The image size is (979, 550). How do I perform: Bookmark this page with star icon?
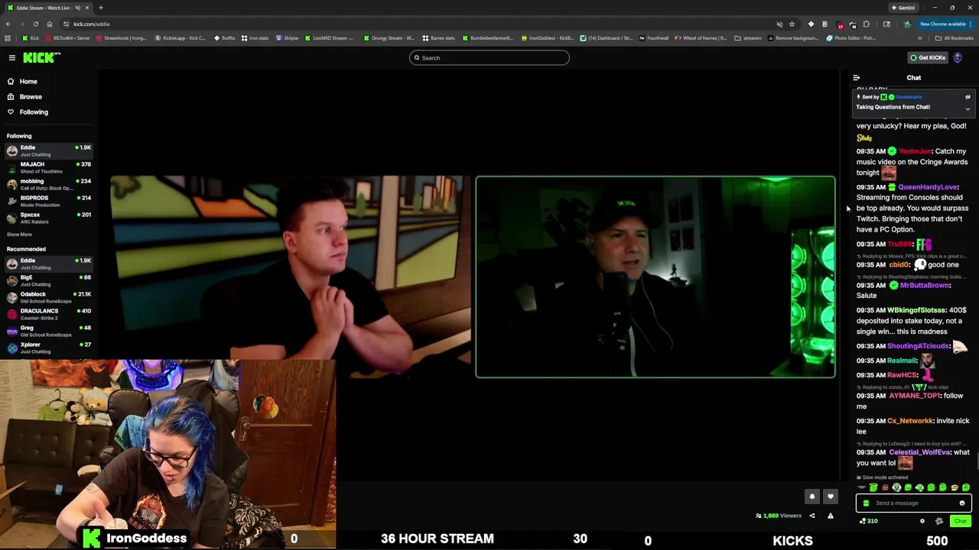tap(792, 24)
